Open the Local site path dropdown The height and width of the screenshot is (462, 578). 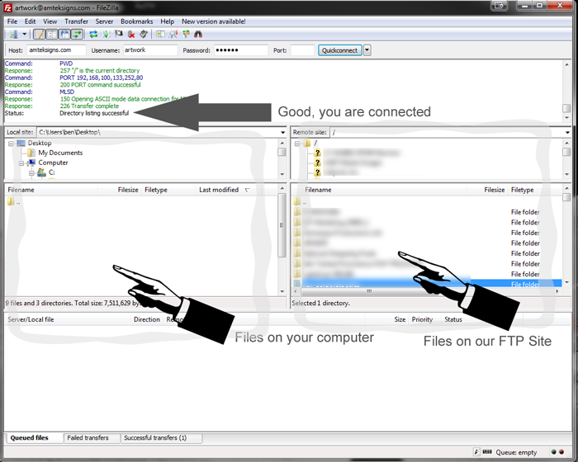282,132
